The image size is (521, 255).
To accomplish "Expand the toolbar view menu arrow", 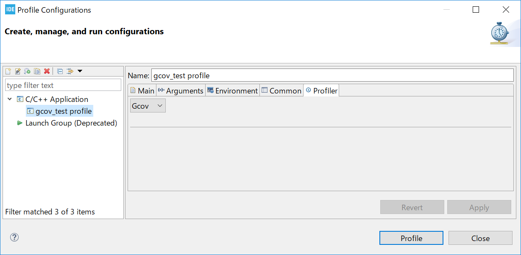I will click(79, 71).
